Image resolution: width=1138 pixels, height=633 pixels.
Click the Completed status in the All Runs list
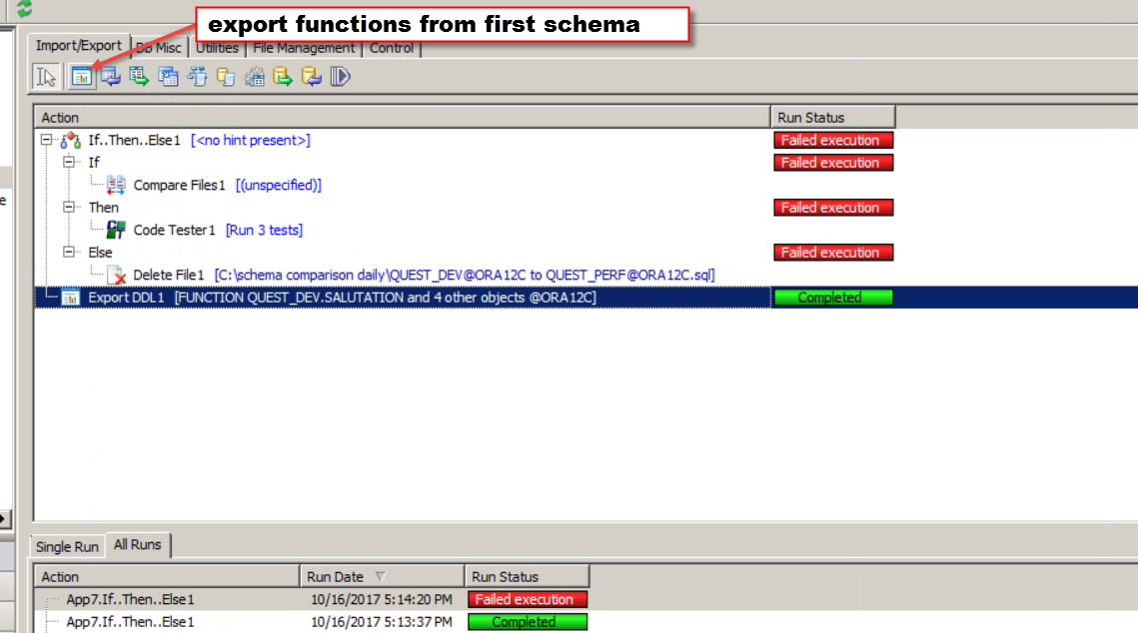(528, 622)
